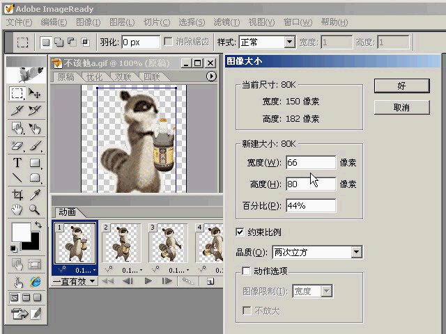Switch to the 双联 tab
This screenshot has height=334, width=446.
(x=123, y=77)
